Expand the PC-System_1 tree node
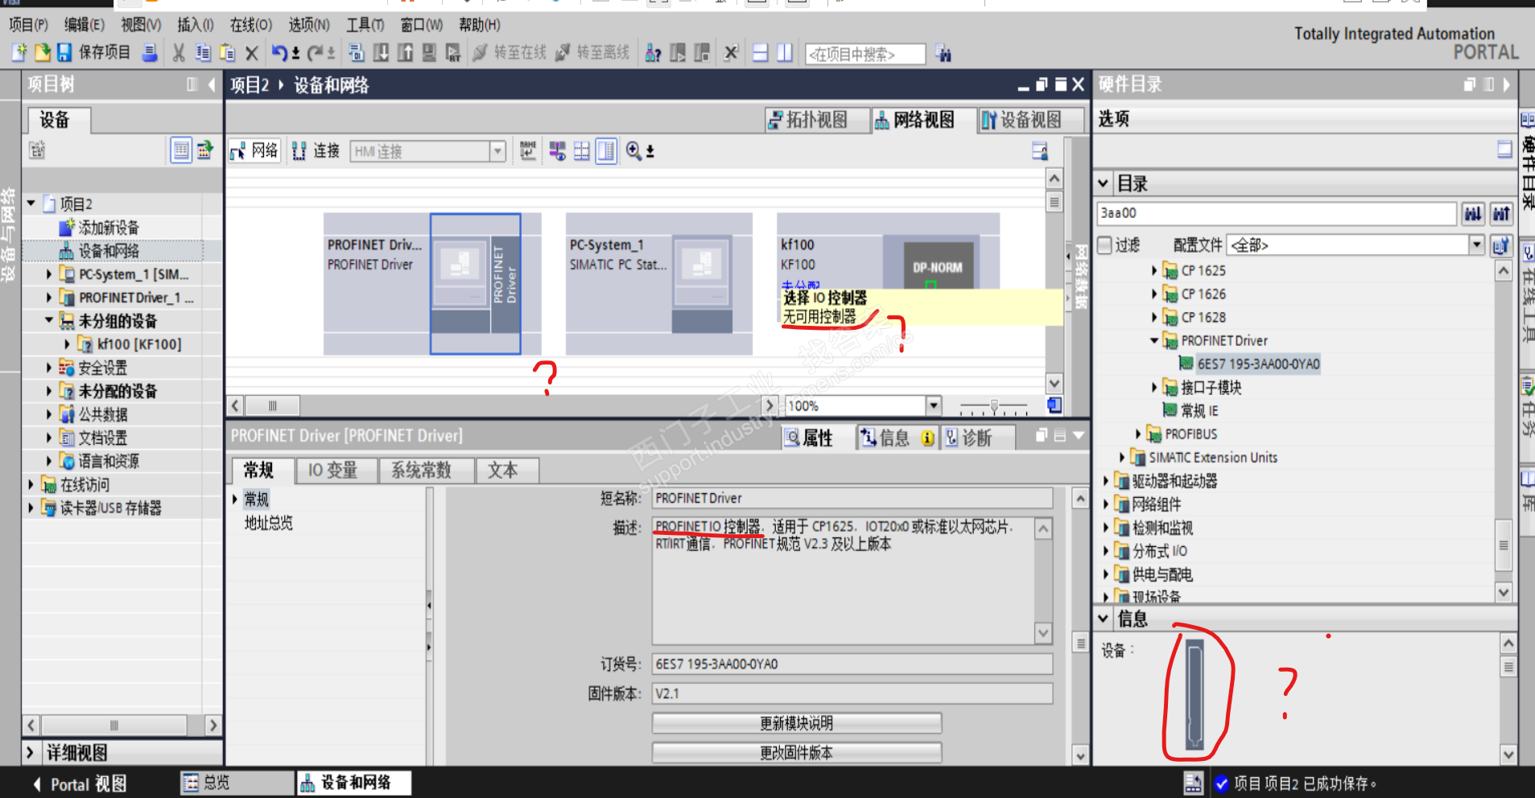The height and width of the screenshot is (798, 1535). 49,274
